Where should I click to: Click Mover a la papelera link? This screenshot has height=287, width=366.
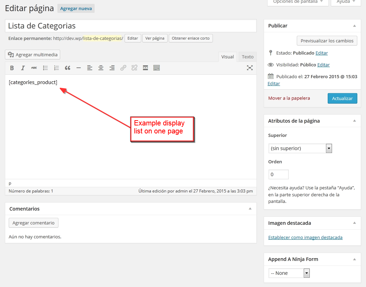[289, 98]
